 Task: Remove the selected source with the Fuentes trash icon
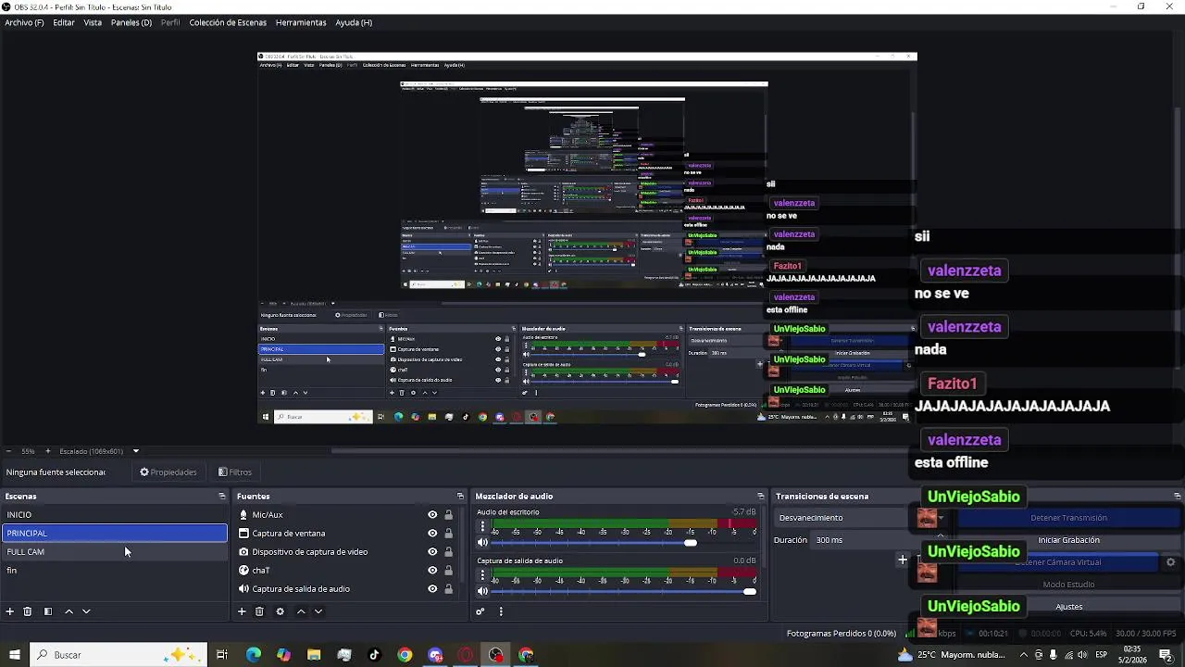point(259,611)
